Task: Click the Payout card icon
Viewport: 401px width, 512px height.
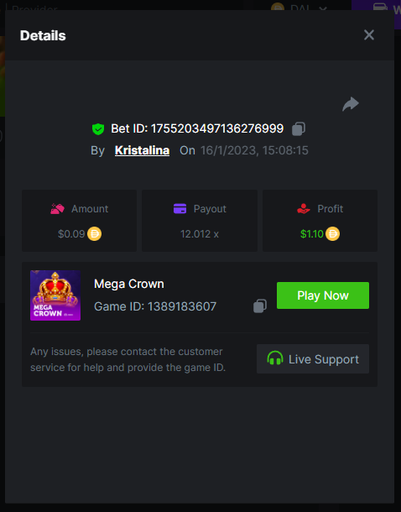Action: point(180,208)
